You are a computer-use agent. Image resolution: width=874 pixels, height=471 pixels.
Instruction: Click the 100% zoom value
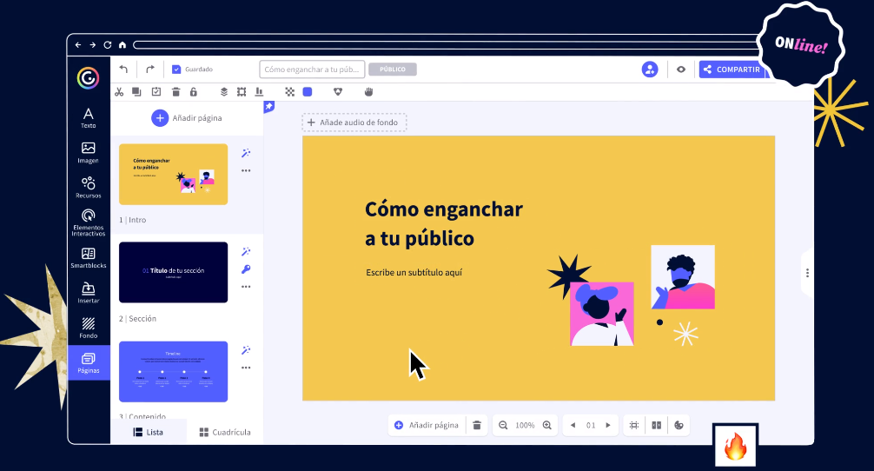click(x=525, y=425)
